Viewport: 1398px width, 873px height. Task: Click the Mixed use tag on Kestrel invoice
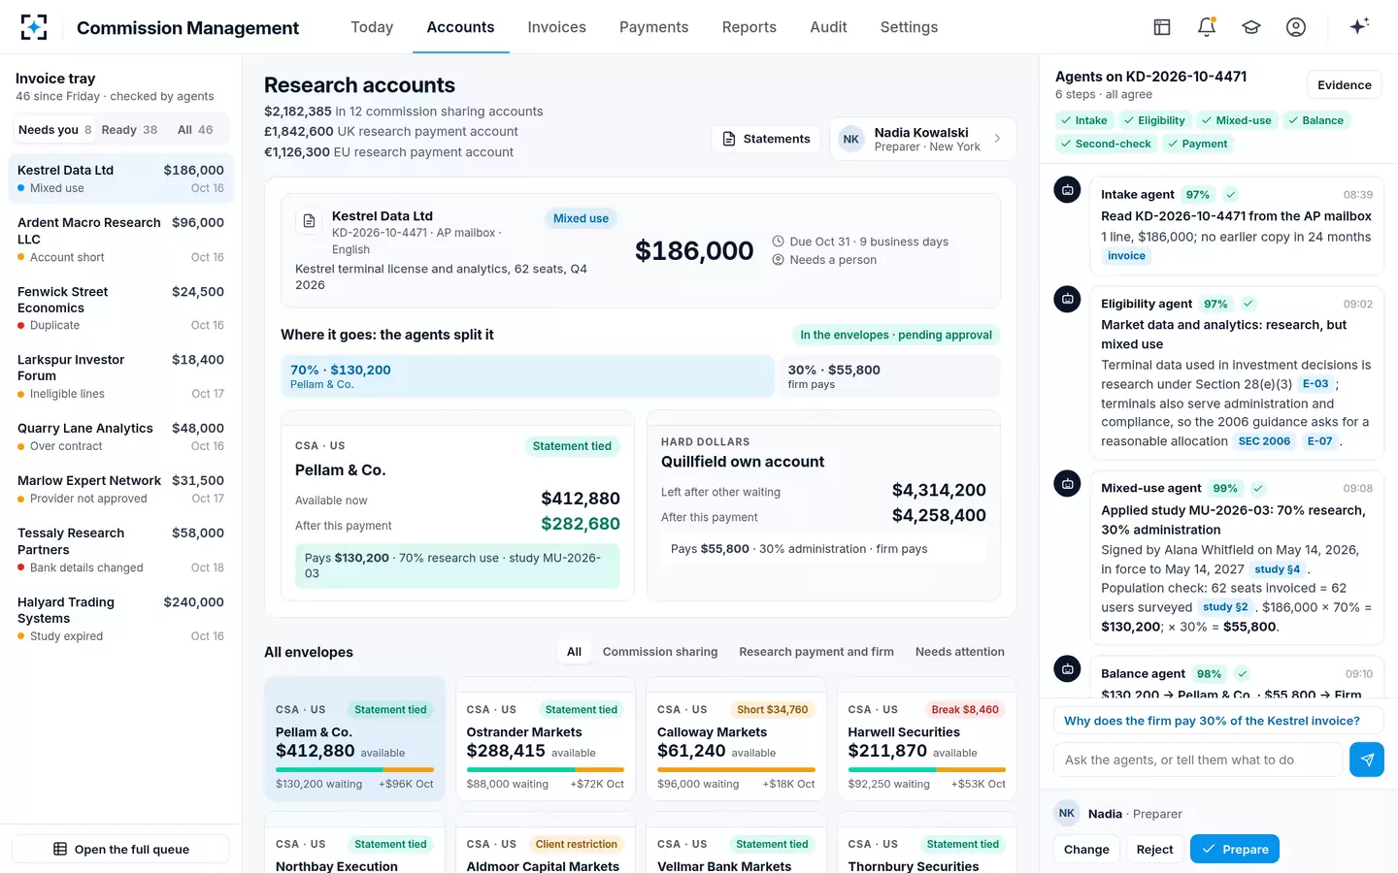(581, 218)
